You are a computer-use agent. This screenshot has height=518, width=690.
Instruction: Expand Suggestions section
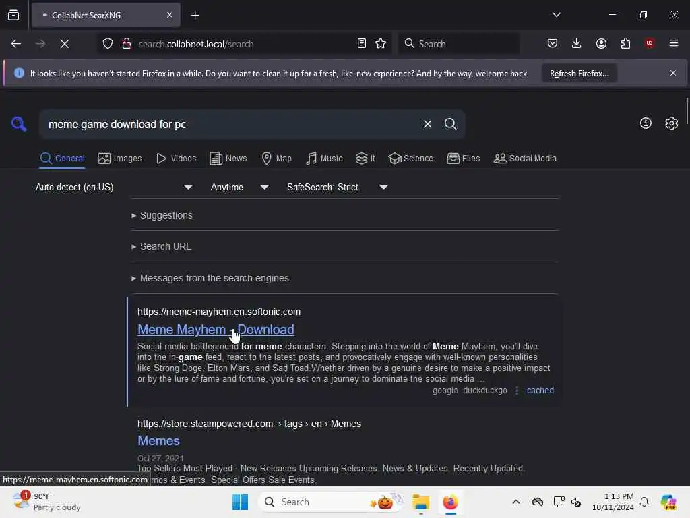[162, 215]
